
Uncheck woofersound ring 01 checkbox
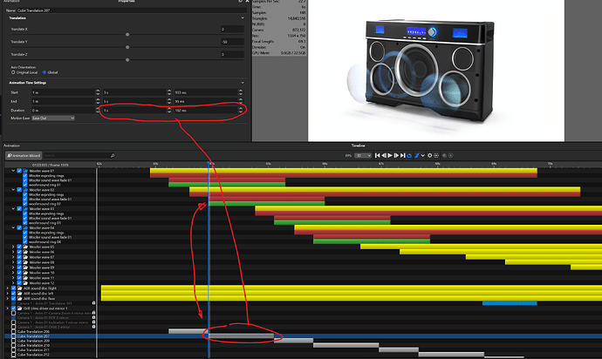pos(25,185)
